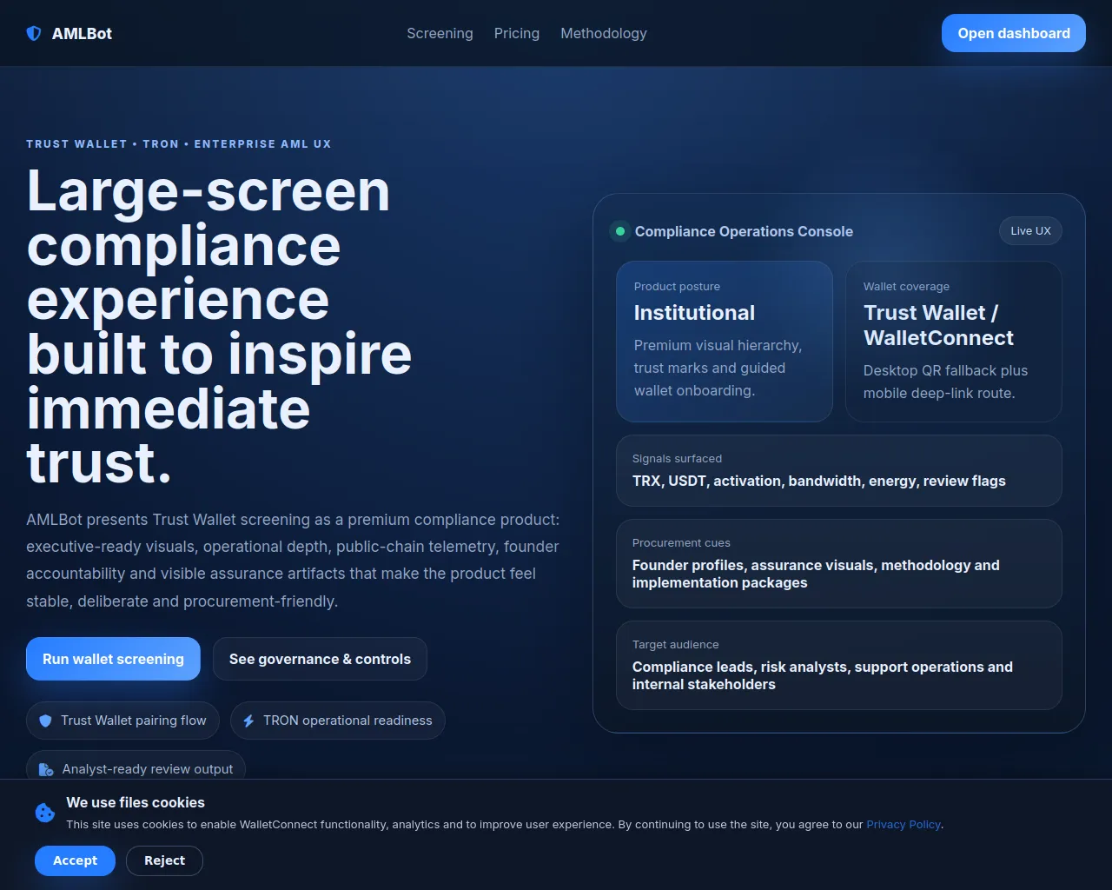Click the green status dot in the console header
The width and height of the screenshot is (1112, 890).
click(x=620, y=231)
